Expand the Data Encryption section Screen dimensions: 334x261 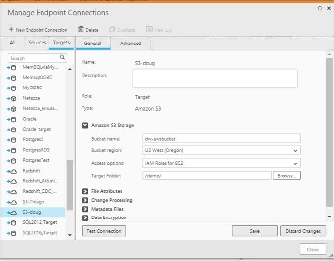[85, 218]
